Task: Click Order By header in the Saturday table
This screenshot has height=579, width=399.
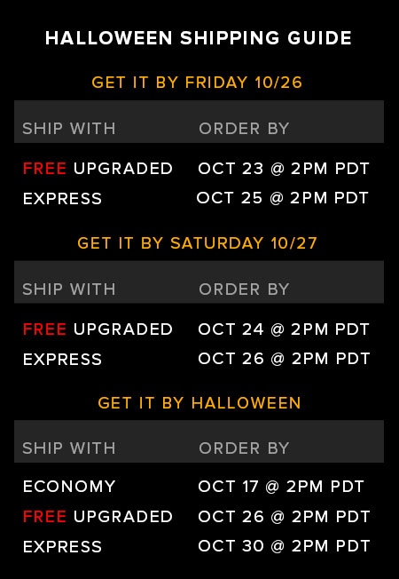Action: pos(244,289)
